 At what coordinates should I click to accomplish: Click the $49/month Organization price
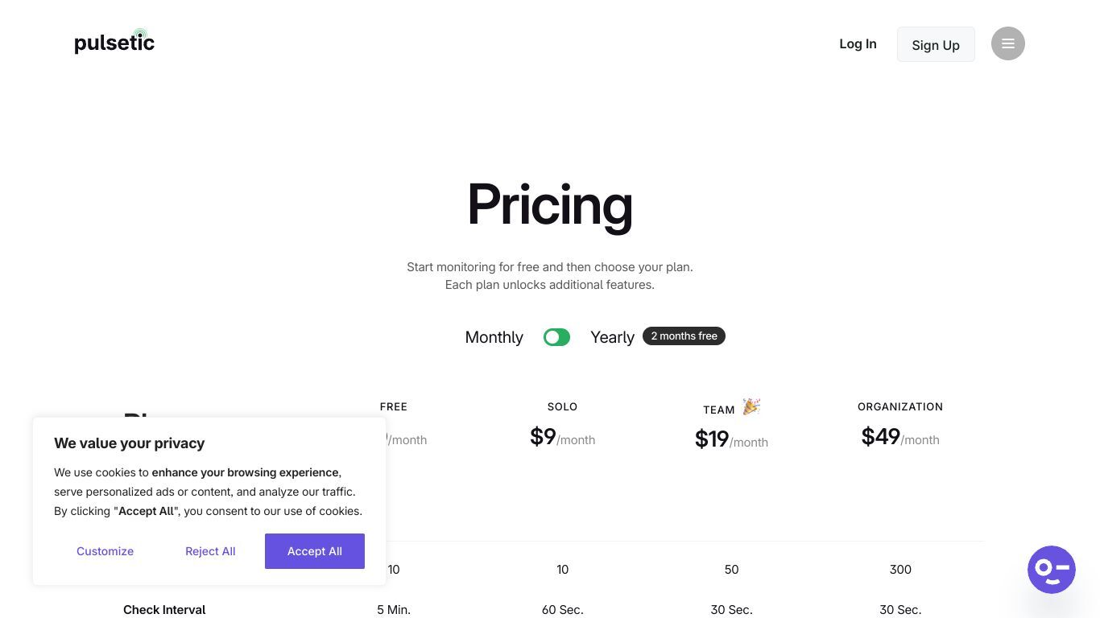(900, 437)
